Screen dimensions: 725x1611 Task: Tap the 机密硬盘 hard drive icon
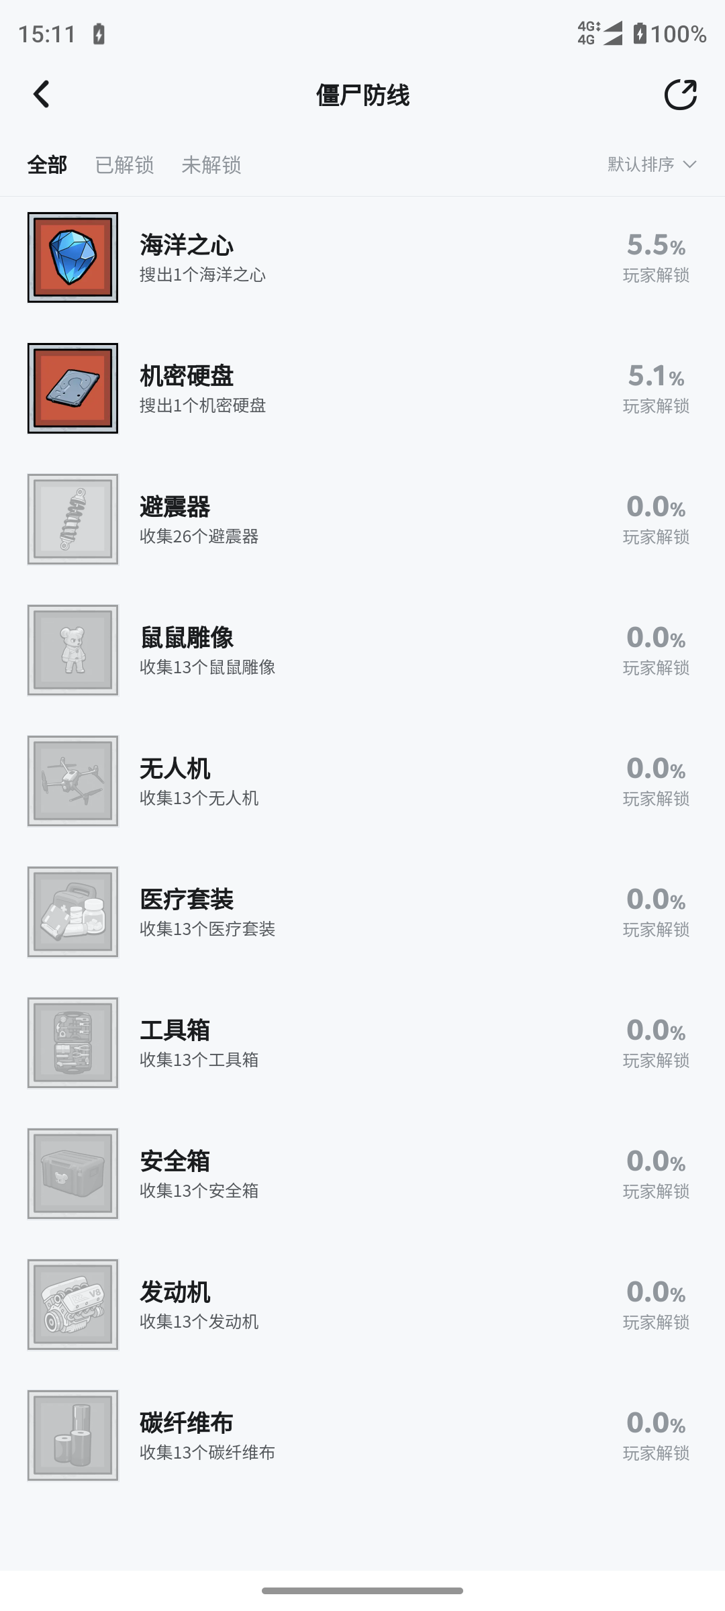(72, 389)
